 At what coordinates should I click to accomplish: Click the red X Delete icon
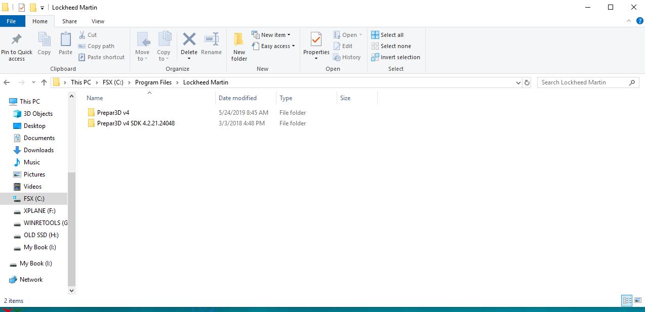pos(189,39)
